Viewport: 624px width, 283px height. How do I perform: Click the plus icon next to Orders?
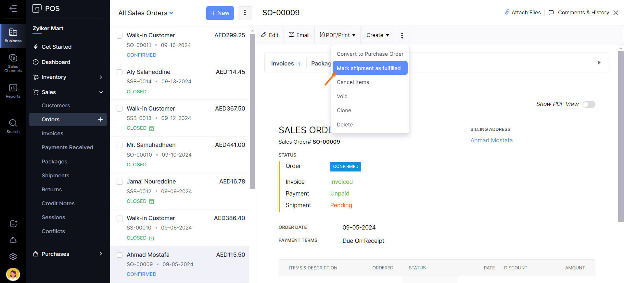click(100, 119)
